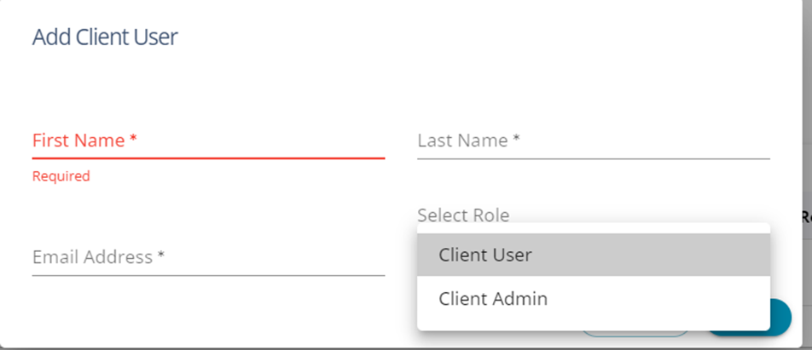Click into the Email Address field
The height and width of the screenshot is (350, 812).
coord(208,257)
